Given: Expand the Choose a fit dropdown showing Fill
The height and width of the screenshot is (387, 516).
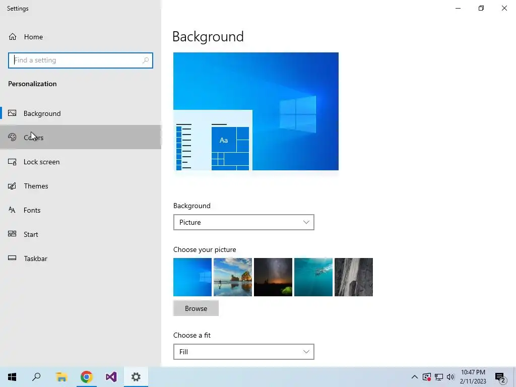Looking at the screenshot, I should tap(244, 352).
